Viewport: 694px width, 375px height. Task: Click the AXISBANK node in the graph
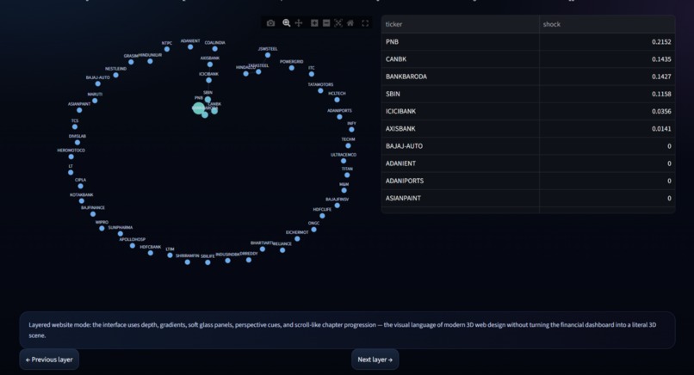[210, 65]
